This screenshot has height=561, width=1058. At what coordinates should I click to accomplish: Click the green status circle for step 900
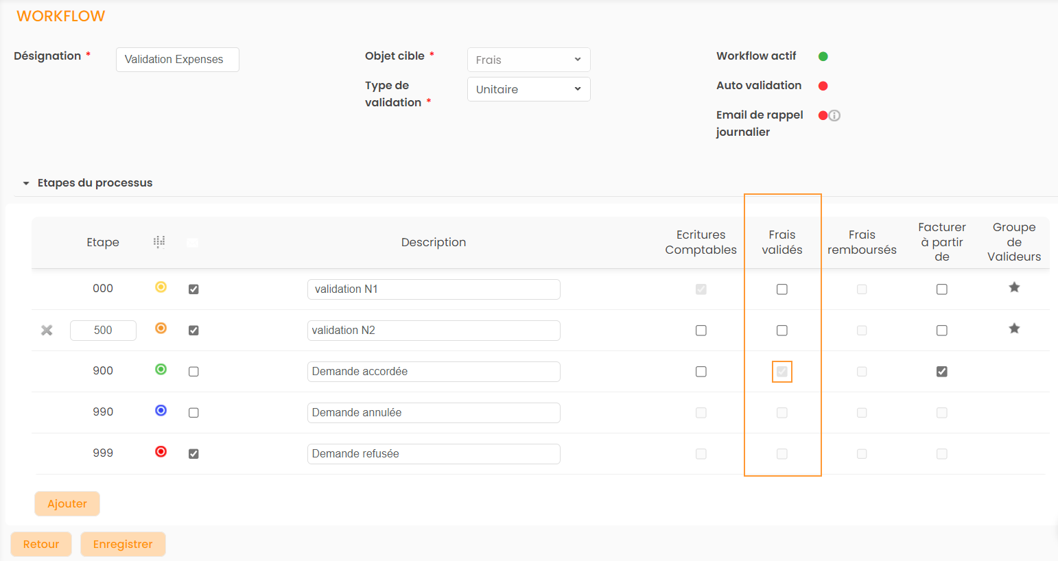(x=161, y=370)
